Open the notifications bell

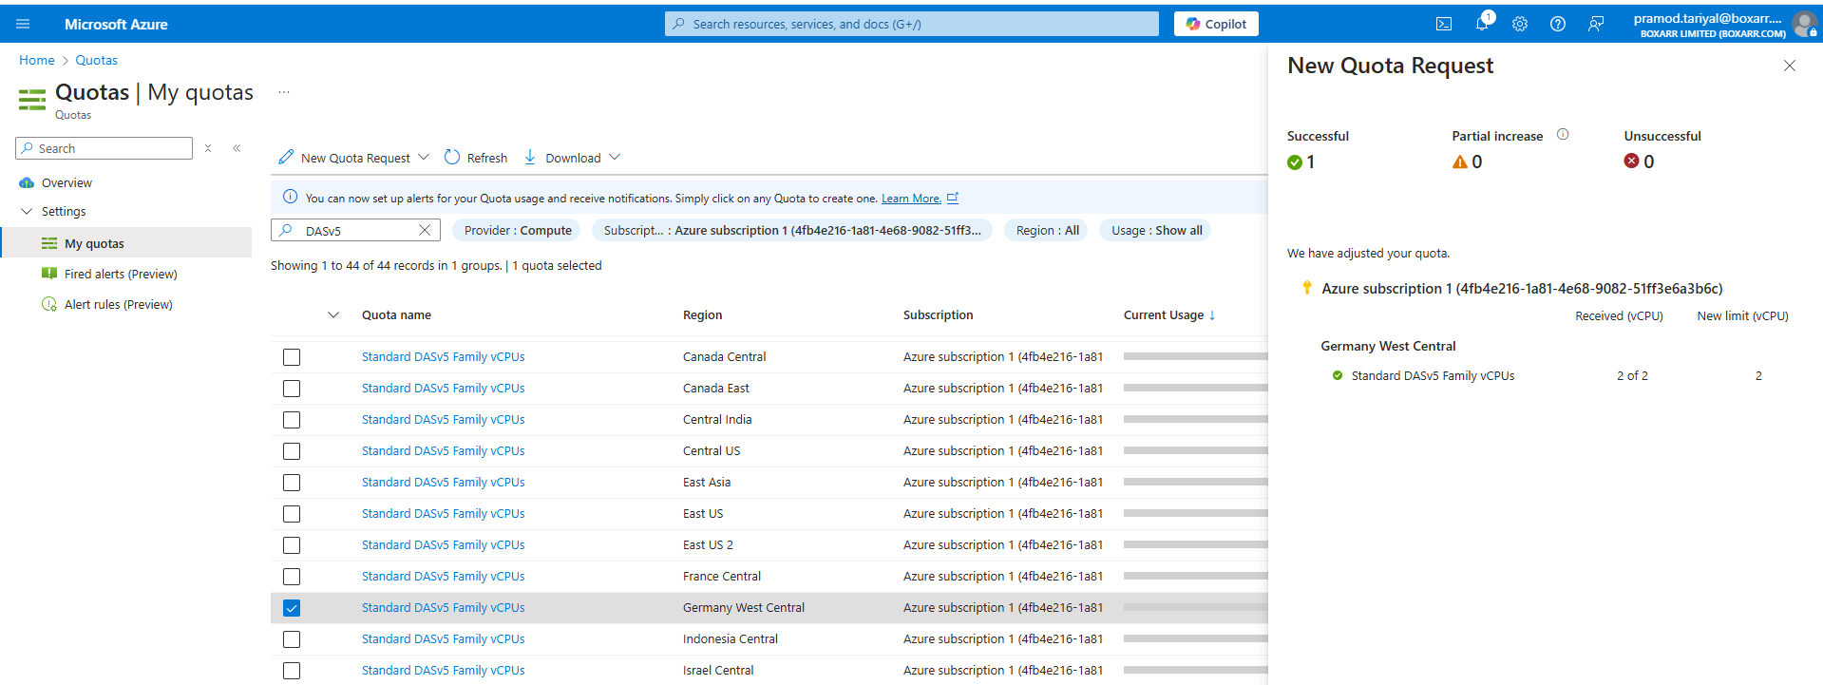[1482, 24]
